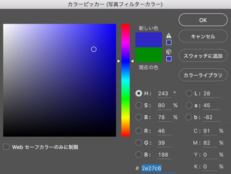Click the キャンセル button
Image resolution: width=231 pixels, height=174 pixels.
(202, 36)
